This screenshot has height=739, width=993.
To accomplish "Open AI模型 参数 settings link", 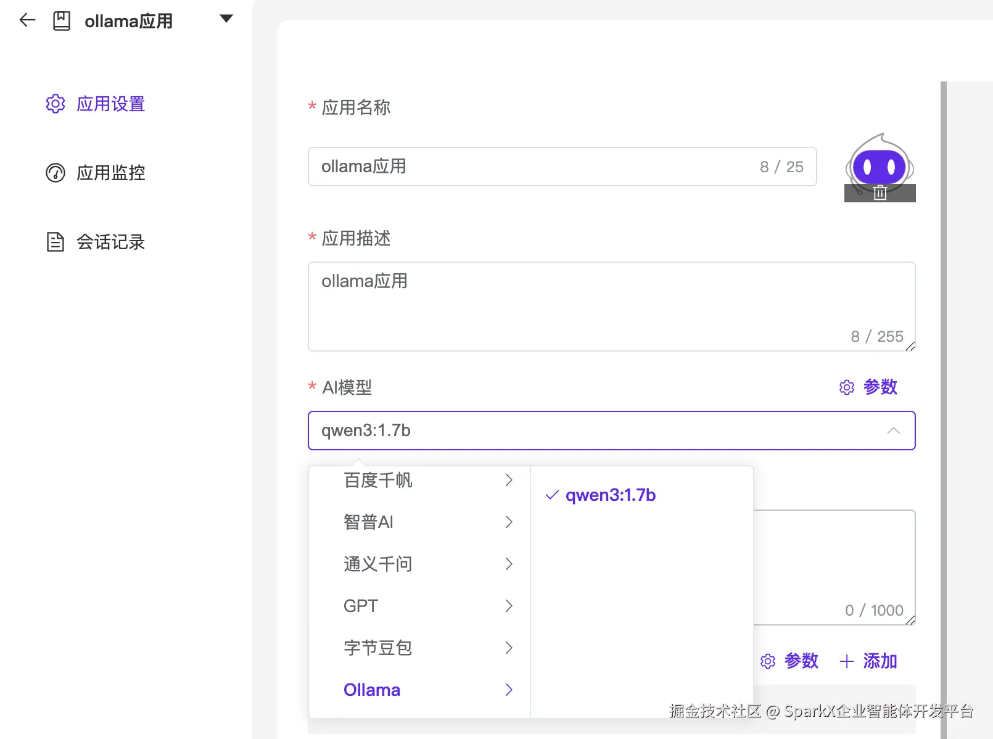I will point(880,387).
